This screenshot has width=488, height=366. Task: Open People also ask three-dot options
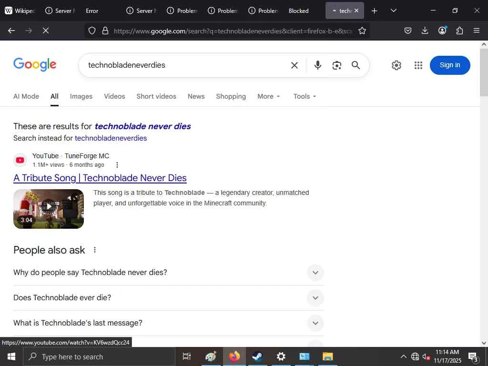point(95,250)
